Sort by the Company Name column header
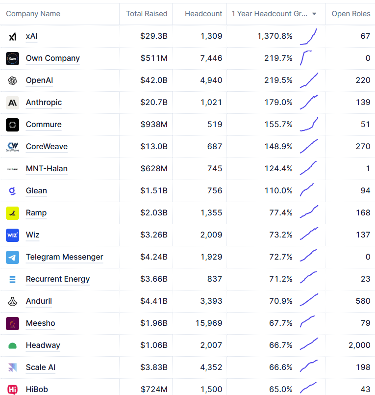The height and width of the screenshot is (395, 375). coord(33,14)
